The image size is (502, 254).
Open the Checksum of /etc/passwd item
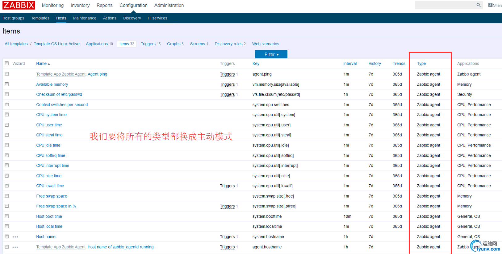coord(59,94)
